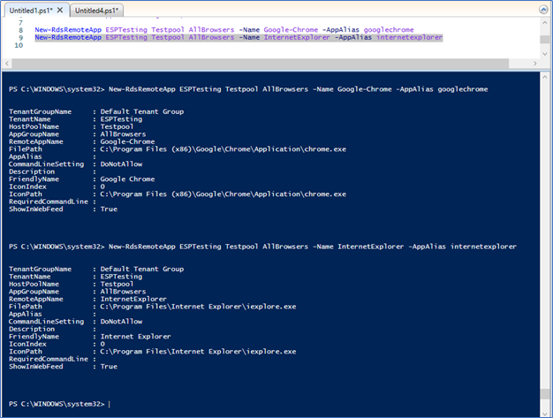This screenshot has width=553, height=418.
Task: Click 'Google Chrome' FriendlyName value
Action: [127, 179]
